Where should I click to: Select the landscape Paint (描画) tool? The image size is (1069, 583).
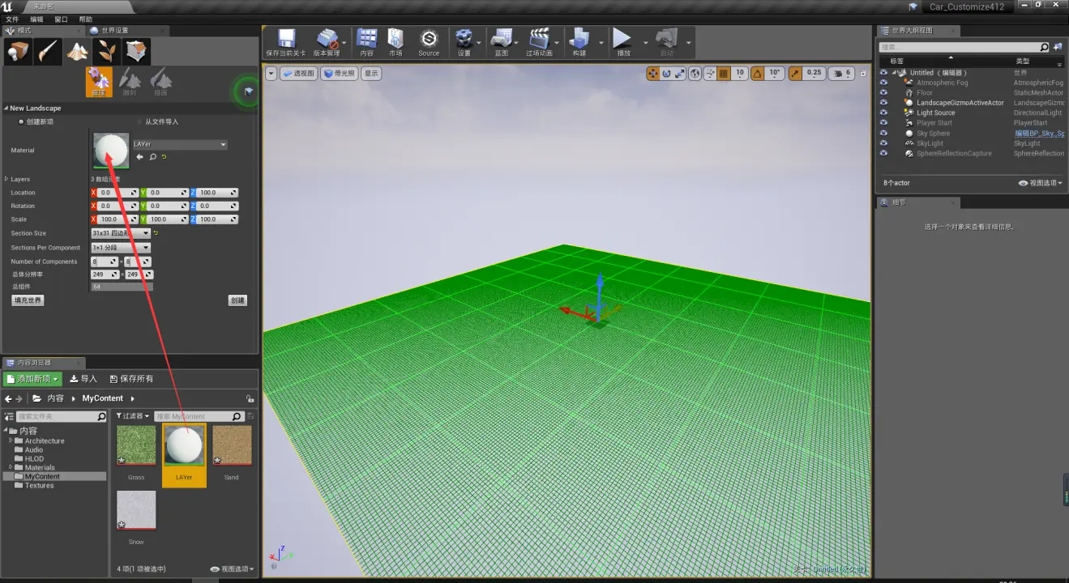(x=160, y=82)
